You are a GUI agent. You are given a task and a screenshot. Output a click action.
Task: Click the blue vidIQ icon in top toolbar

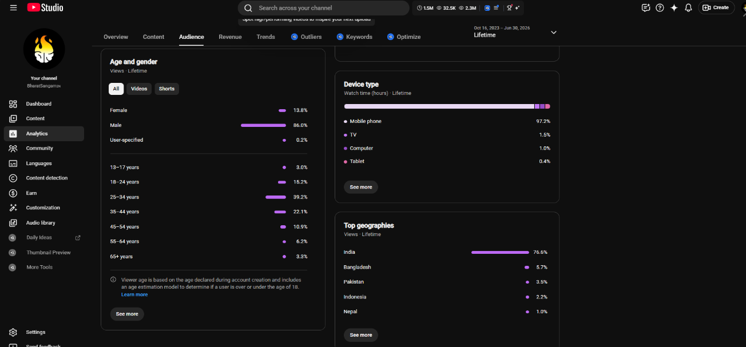click(x=487, y=8)
